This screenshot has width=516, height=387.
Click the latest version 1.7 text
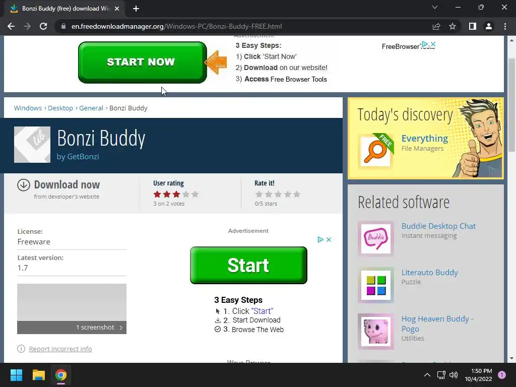tap(23, 268)
